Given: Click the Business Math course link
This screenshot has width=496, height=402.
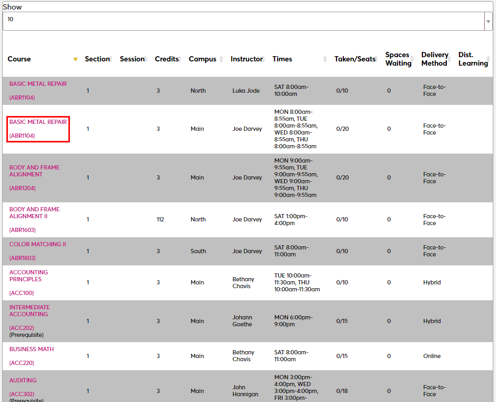Looking at the screenshot, I should click(x=31, y=350).
